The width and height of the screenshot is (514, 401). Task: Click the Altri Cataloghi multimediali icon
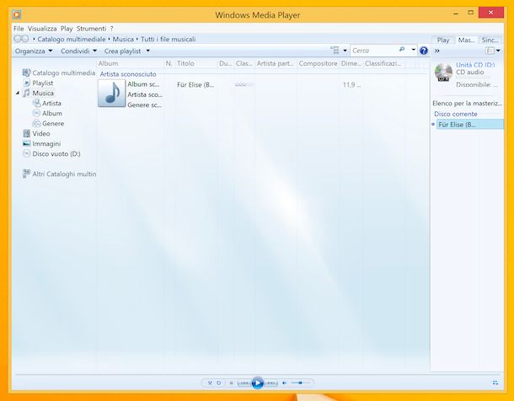[x=27, y=174]
